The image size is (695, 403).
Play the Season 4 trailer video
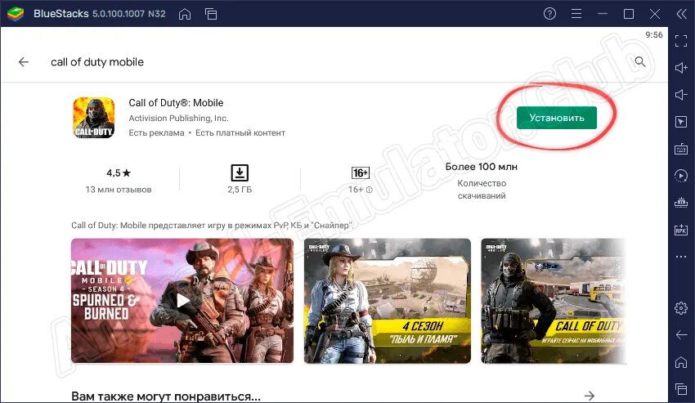(x=182, y=301)
